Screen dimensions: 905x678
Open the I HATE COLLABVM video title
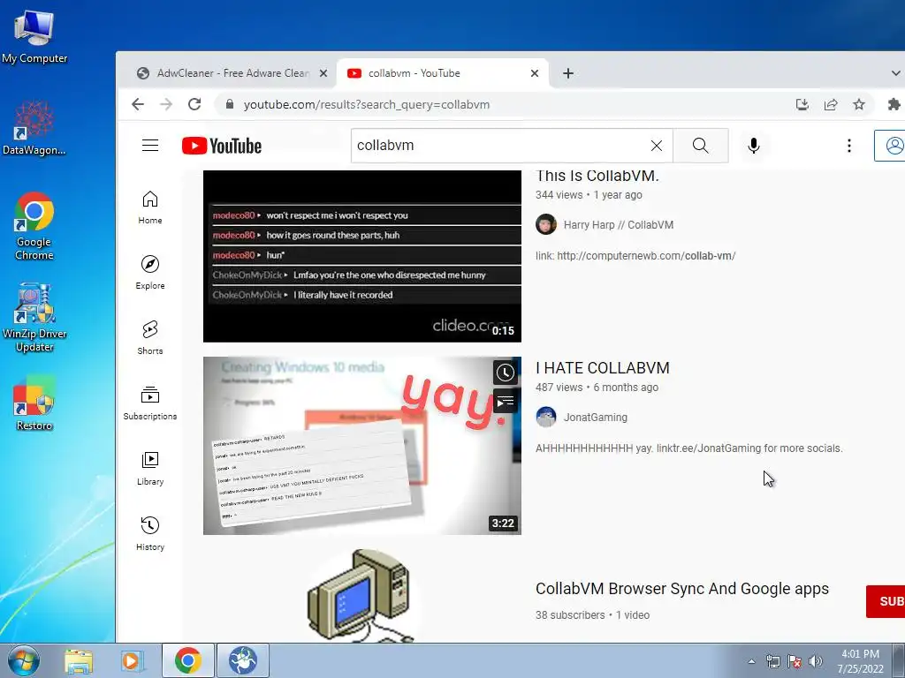tap(603, 368)
